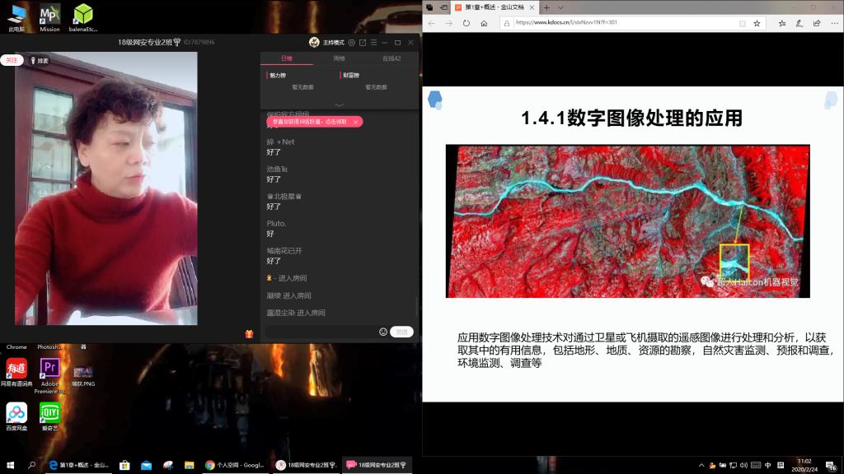Image resolution: width=844 pixels, height=474 pixels.
Task: Open File Explorer from taskbar
Action: coord(189,465)
